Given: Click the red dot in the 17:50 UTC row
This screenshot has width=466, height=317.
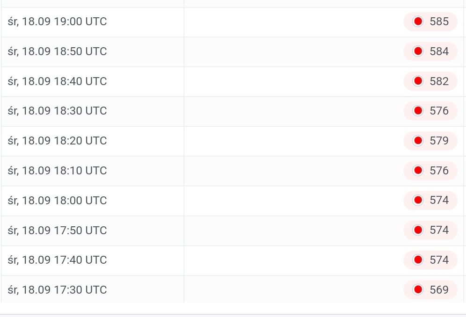Looking at the screenshot, I should [418, 230].
